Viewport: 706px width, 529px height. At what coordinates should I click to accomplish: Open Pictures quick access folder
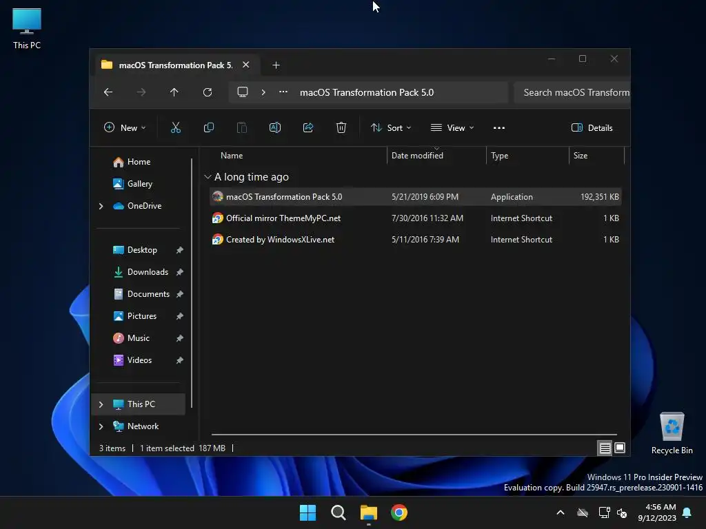pos(142,315)
